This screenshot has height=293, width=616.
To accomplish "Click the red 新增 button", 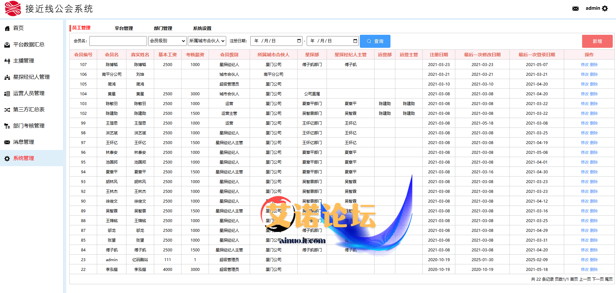I will coord(597,41).
